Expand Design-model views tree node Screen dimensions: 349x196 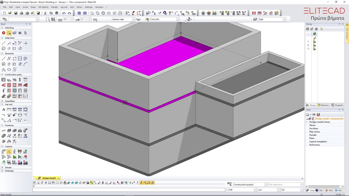307,122
